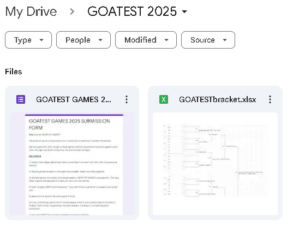The width and height of the screenshot is (299, 231).
Task: Click the breadcrumb chevron separator
Action: (x=72, y=11)
